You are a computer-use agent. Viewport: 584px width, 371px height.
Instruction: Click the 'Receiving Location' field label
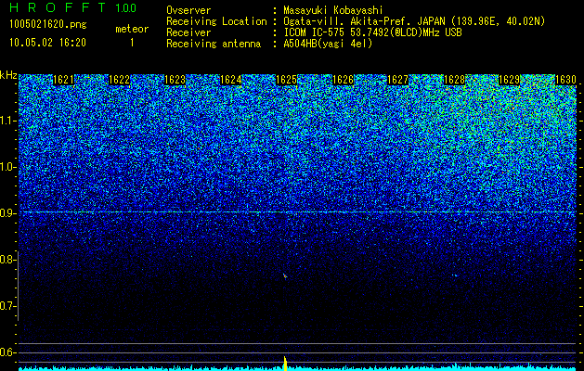click(x=216, y=21)
